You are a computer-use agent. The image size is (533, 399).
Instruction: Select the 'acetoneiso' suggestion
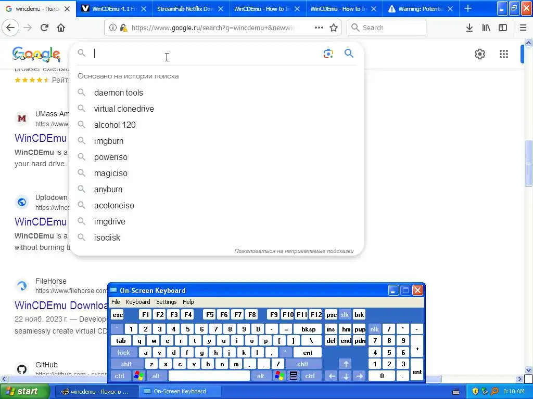217,206
